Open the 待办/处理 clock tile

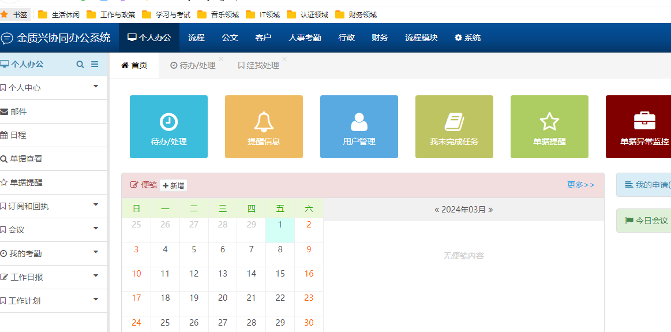click(168, 126)
